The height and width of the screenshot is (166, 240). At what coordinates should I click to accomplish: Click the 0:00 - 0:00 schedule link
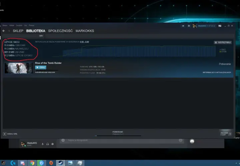(x=84, y=42)
